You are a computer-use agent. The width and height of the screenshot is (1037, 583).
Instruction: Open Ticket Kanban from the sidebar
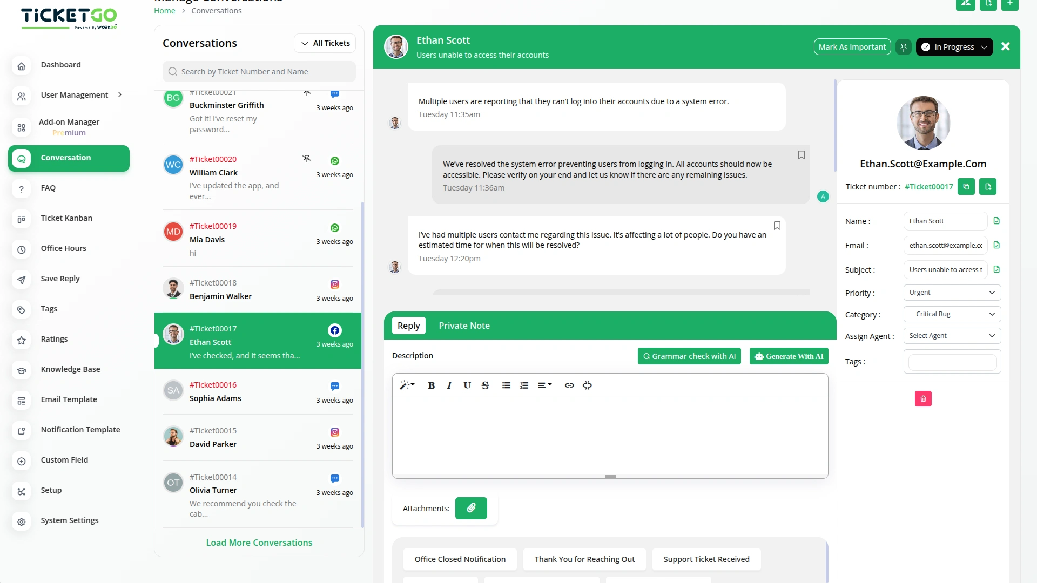tap(66, 218)
